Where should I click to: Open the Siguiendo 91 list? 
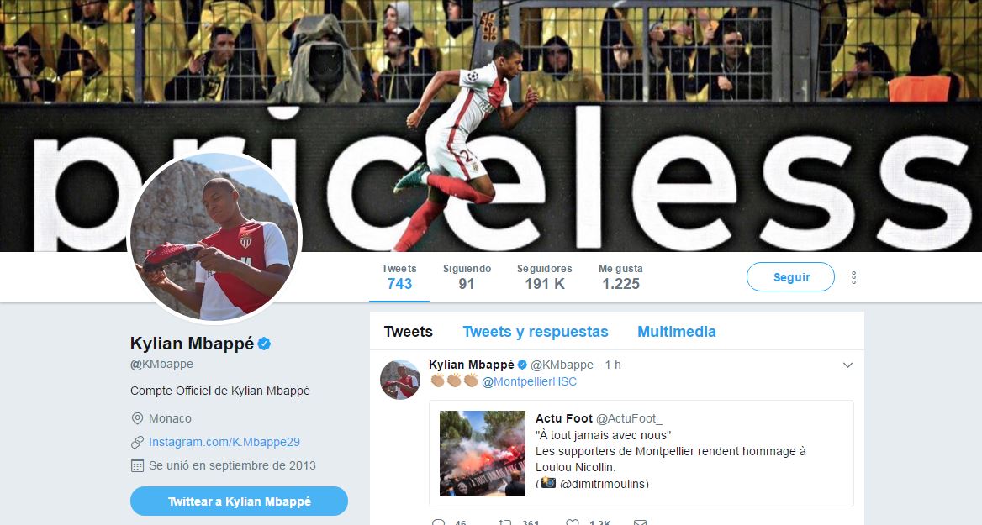(x=467, y=276)
